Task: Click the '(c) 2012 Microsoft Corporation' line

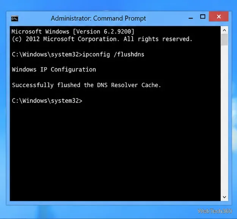Action: (x=102, y=39)
